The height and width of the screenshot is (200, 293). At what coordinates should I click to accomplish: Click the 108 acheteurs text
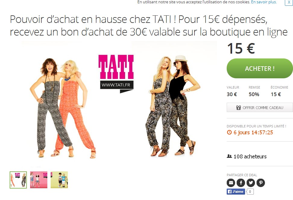(x=250, y=157)
